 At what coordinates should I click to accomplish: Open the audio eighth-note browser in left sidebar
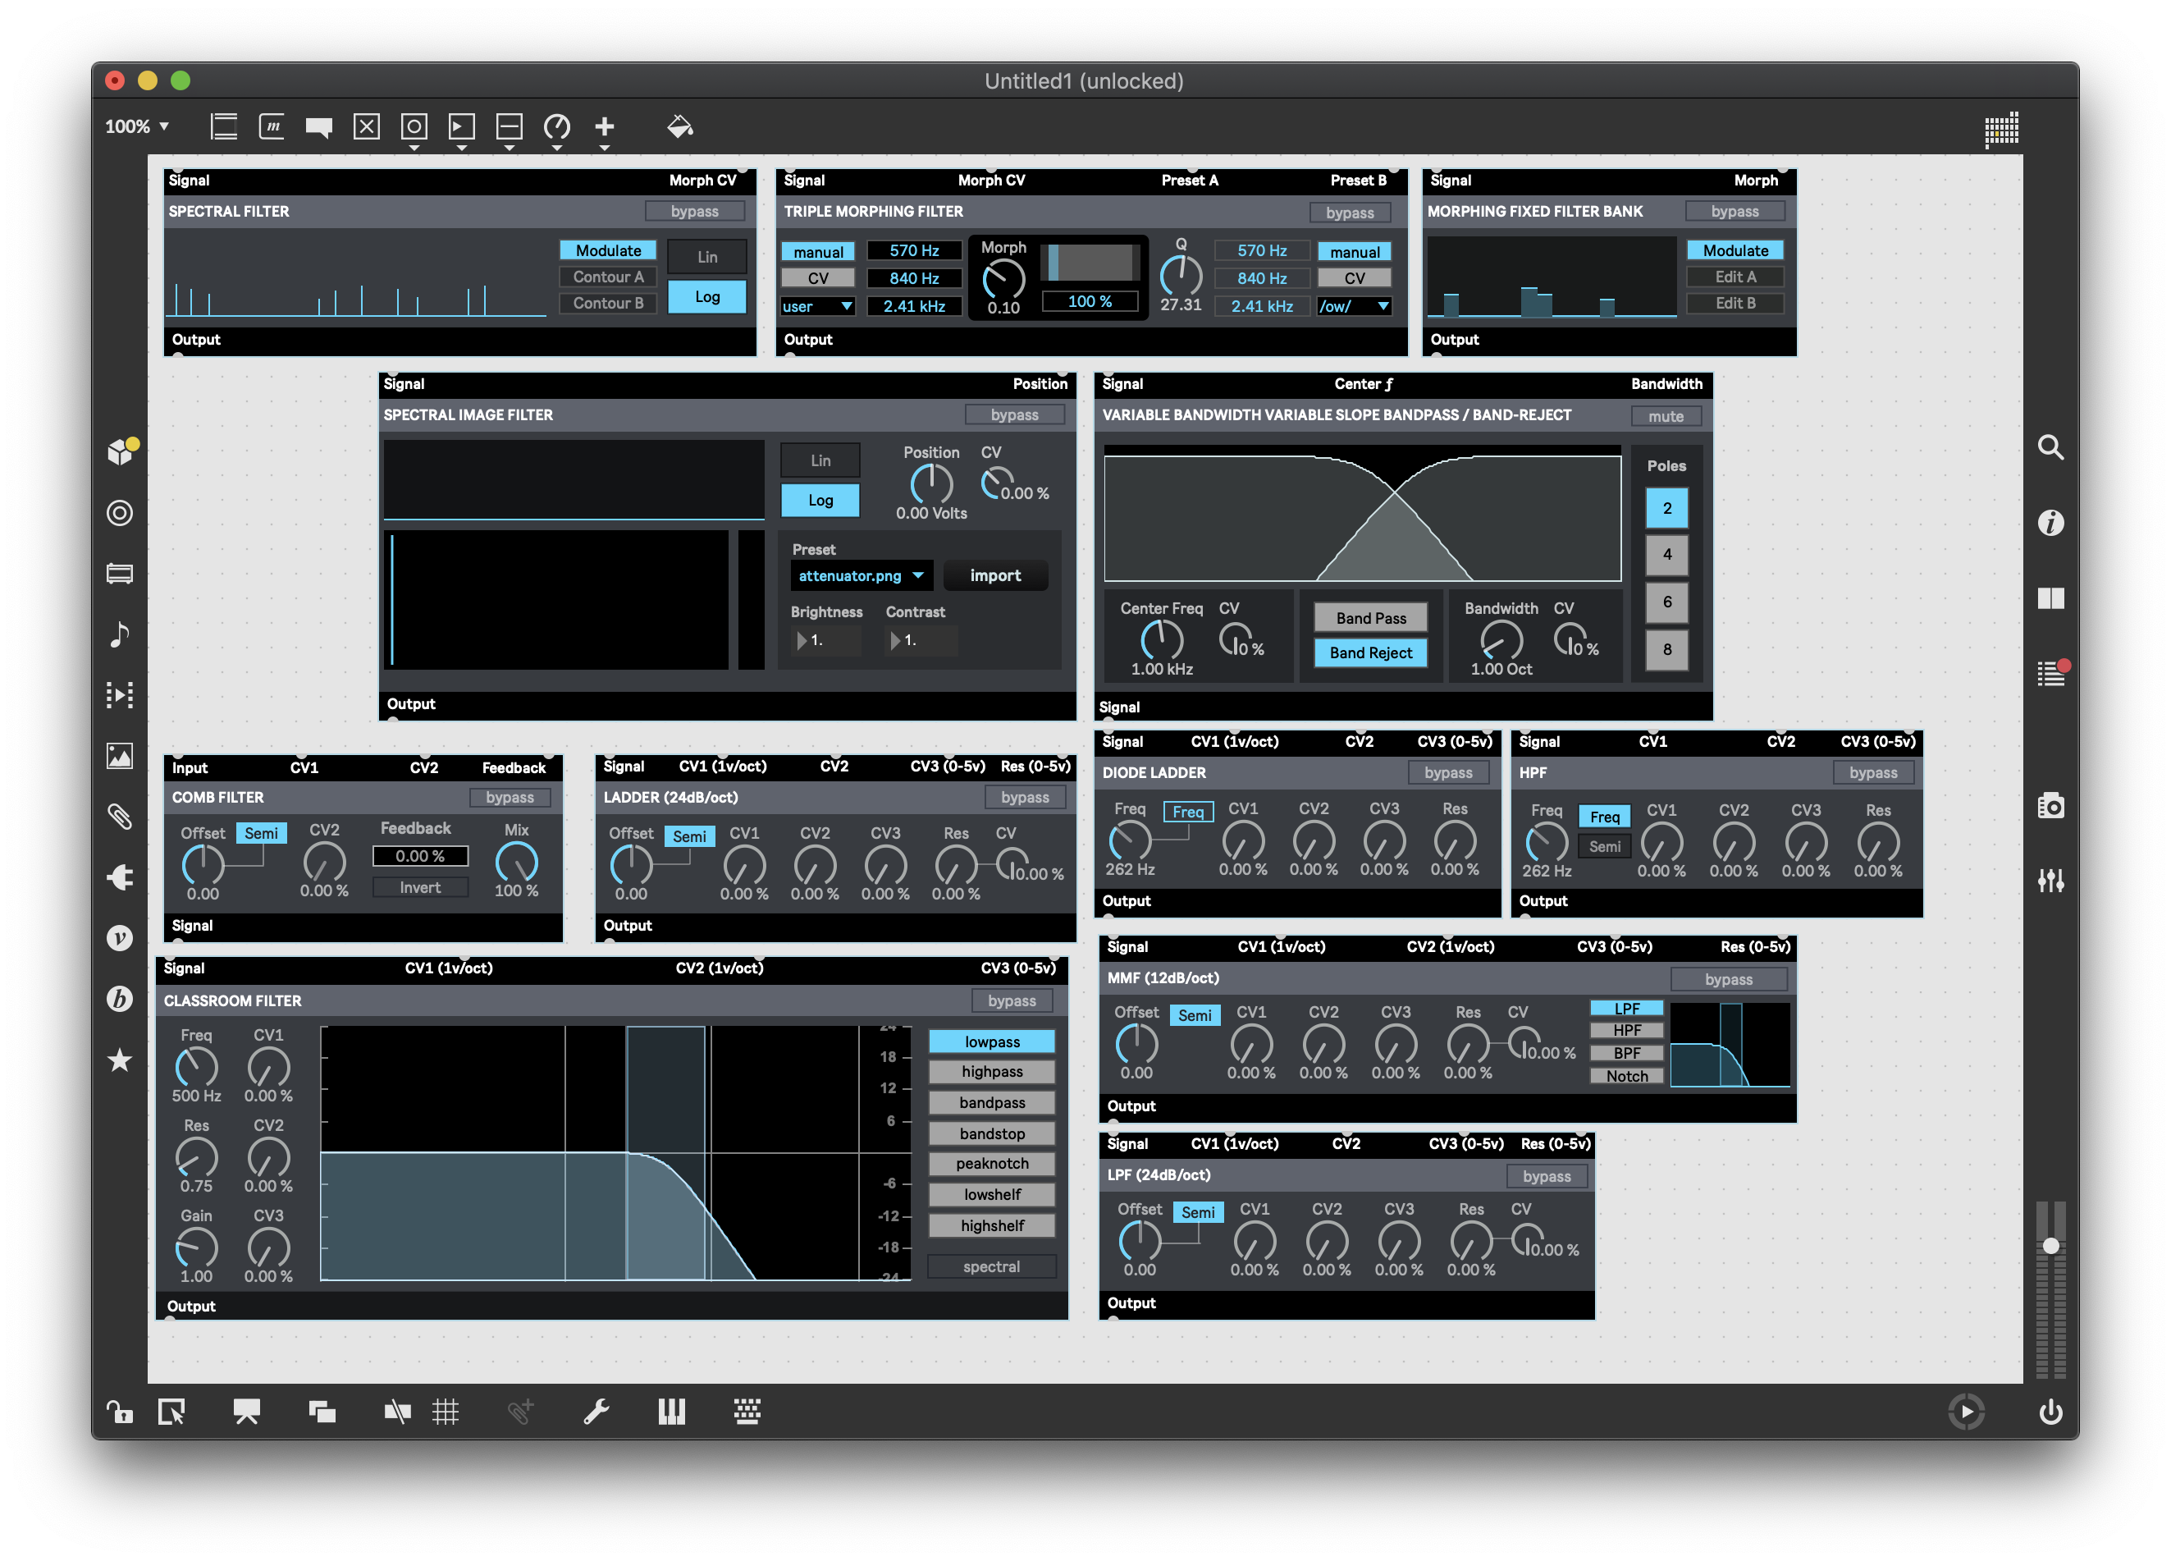click(x=120, y=634)
